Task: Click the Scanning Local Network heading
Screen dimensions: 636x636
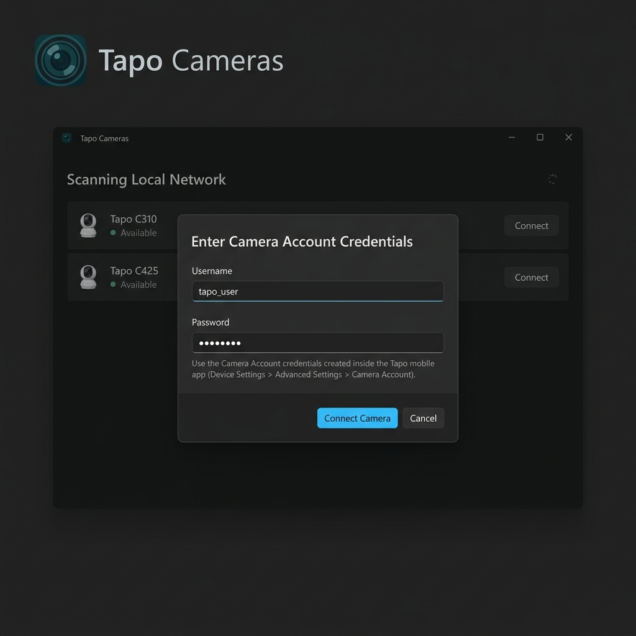Action: (147, 179)
